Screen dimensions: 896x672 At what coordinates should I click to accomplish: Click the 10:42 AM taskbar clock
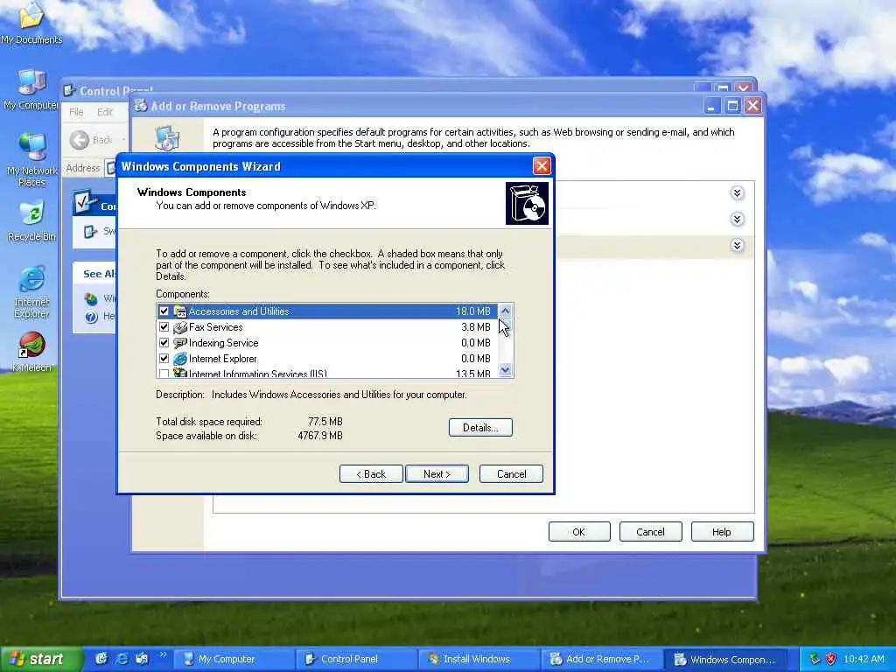(864, 660)
